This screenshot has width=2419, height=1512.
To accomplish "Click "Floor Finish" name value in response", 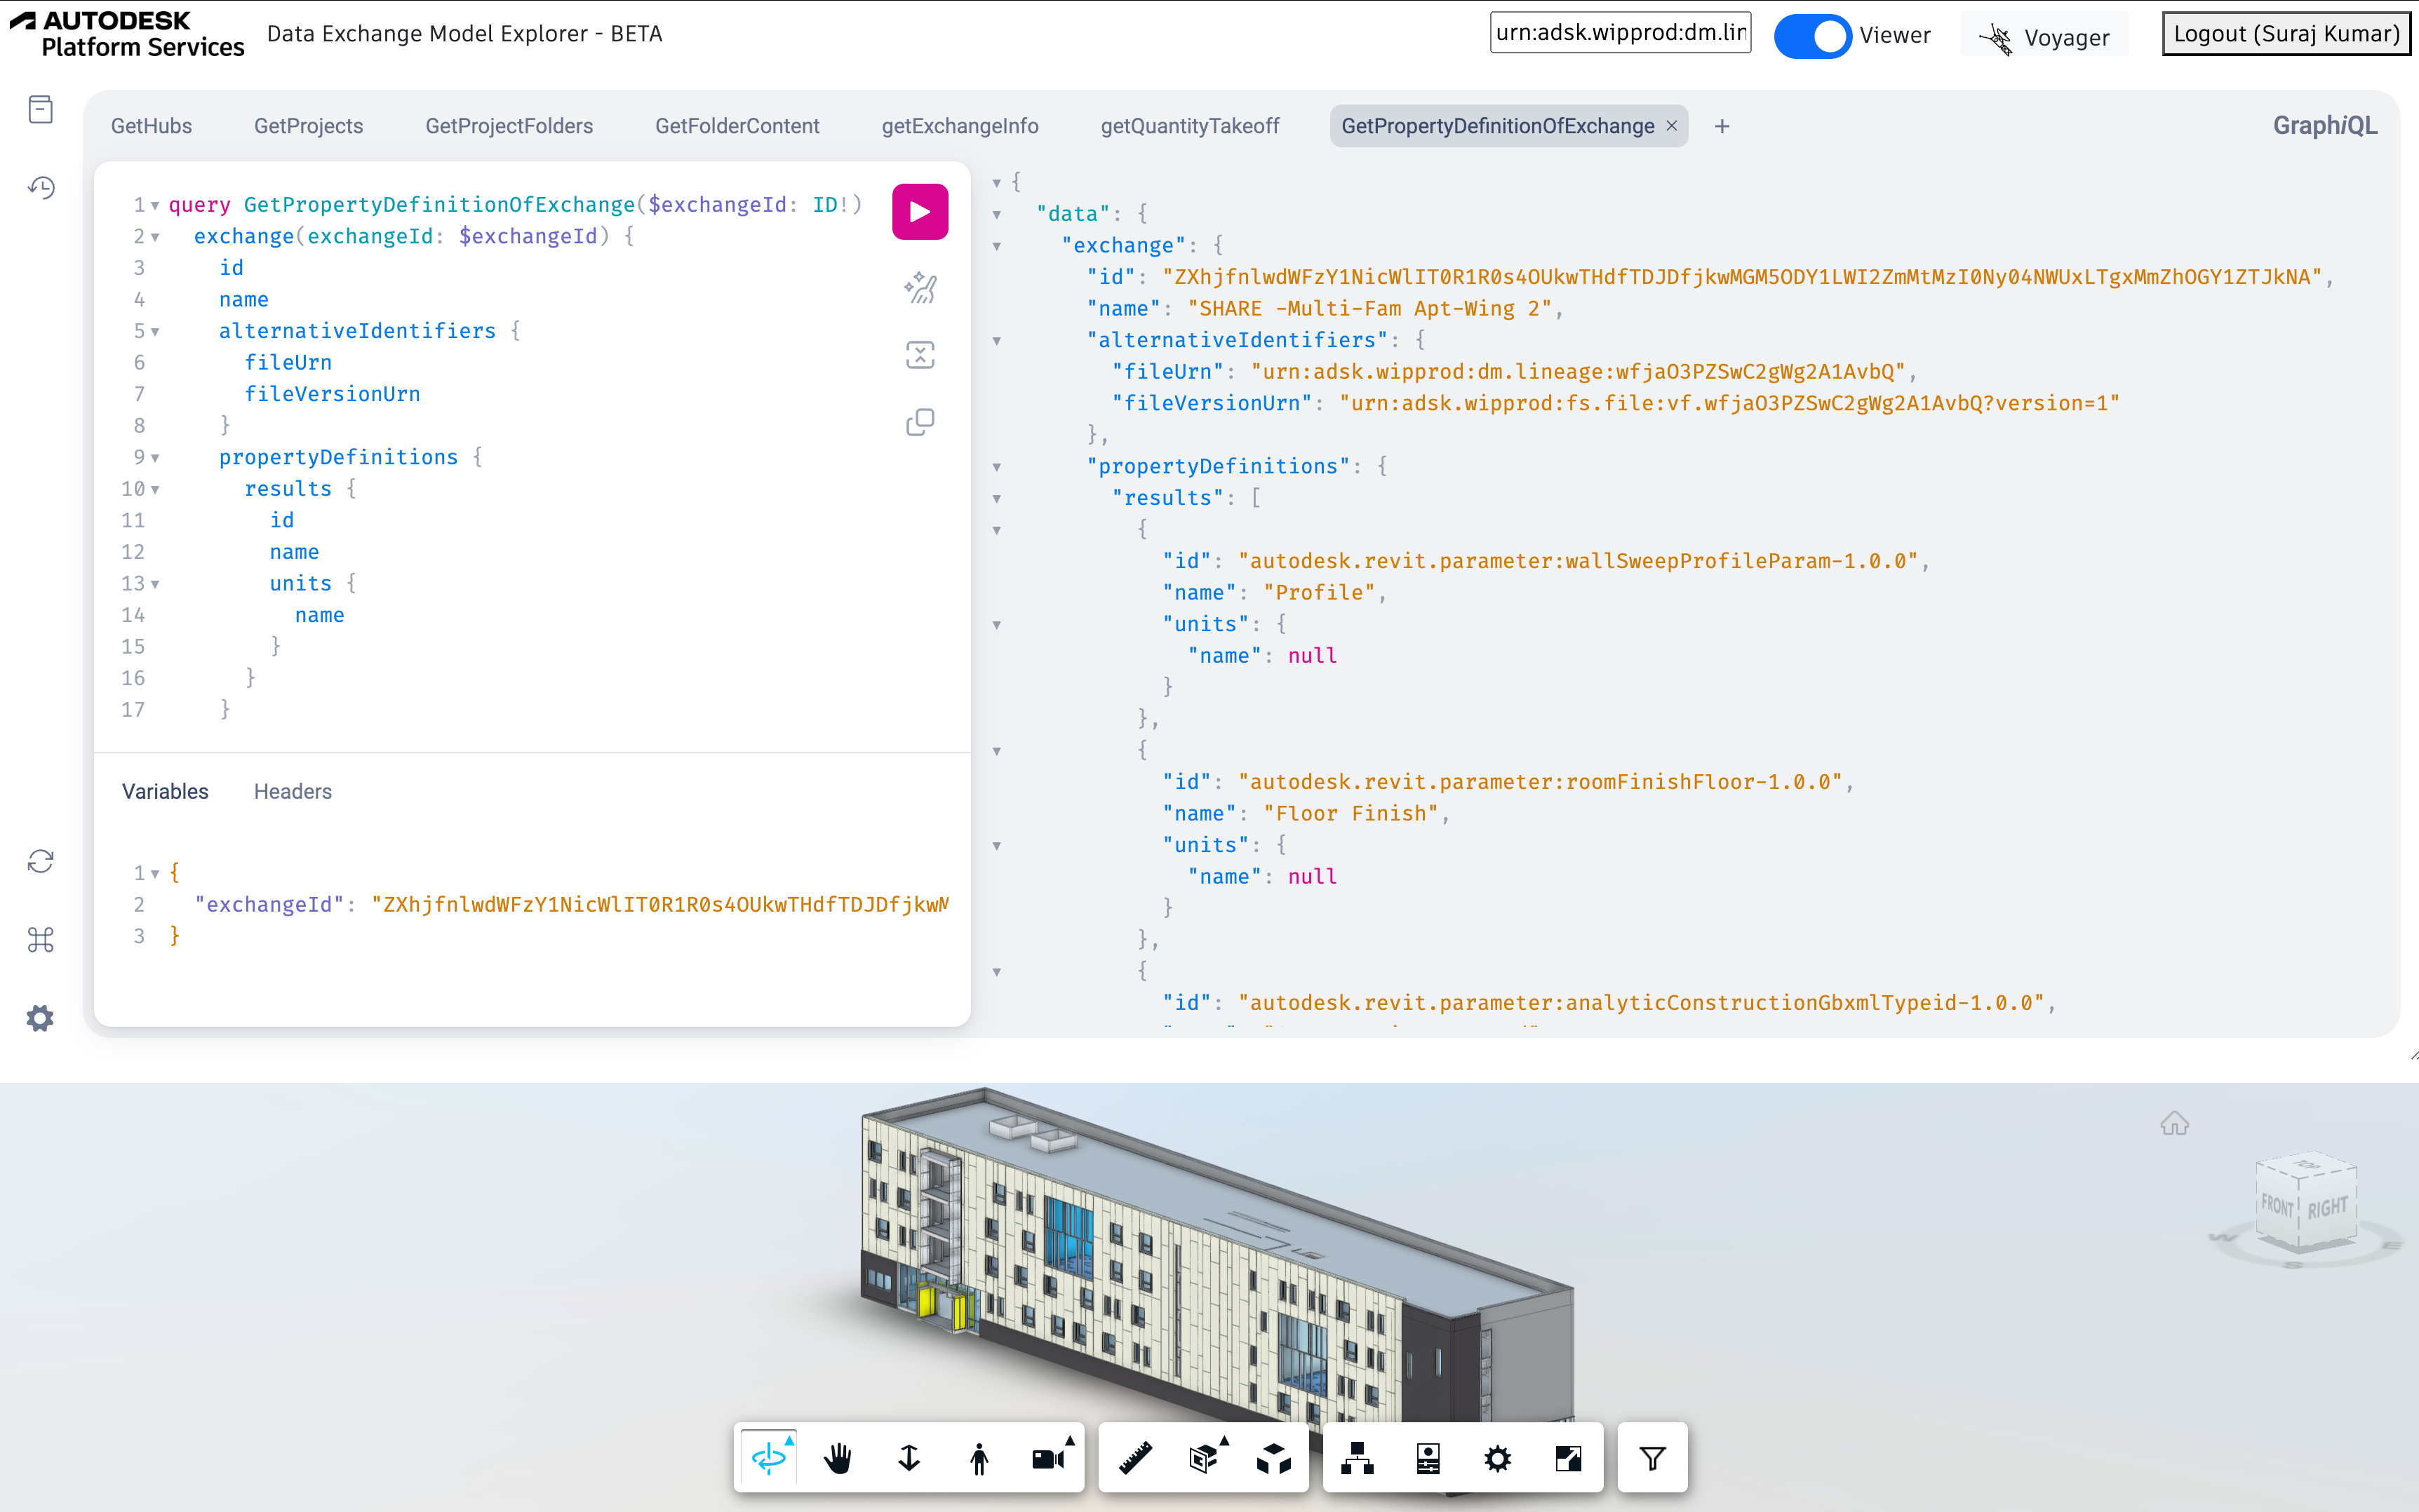I will (x=1350, y=813).
